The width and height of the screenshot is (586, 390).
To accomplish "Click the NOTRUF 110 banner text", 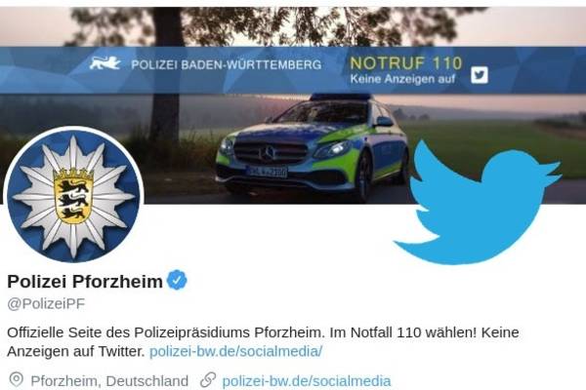I will [406, 63].
